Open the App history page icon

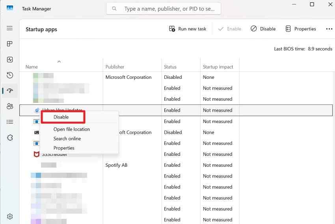(10, 75)
